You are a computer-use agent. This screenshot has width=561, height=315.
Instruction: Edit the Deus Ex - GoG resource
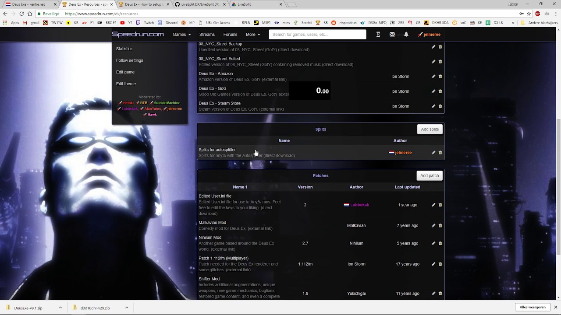click(433, 91)
